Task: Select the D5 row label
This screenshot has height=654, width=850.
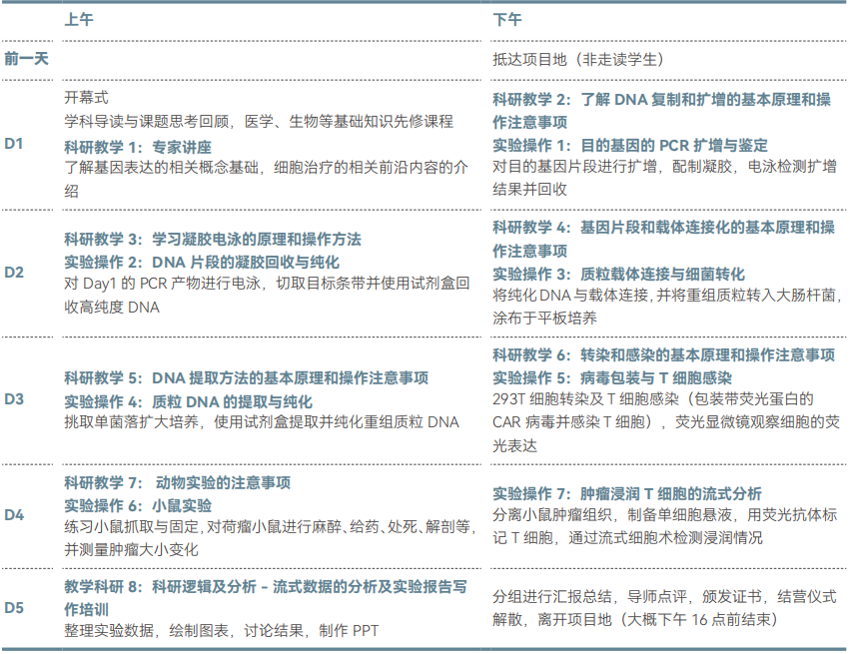Action: (x=14, y=608)
